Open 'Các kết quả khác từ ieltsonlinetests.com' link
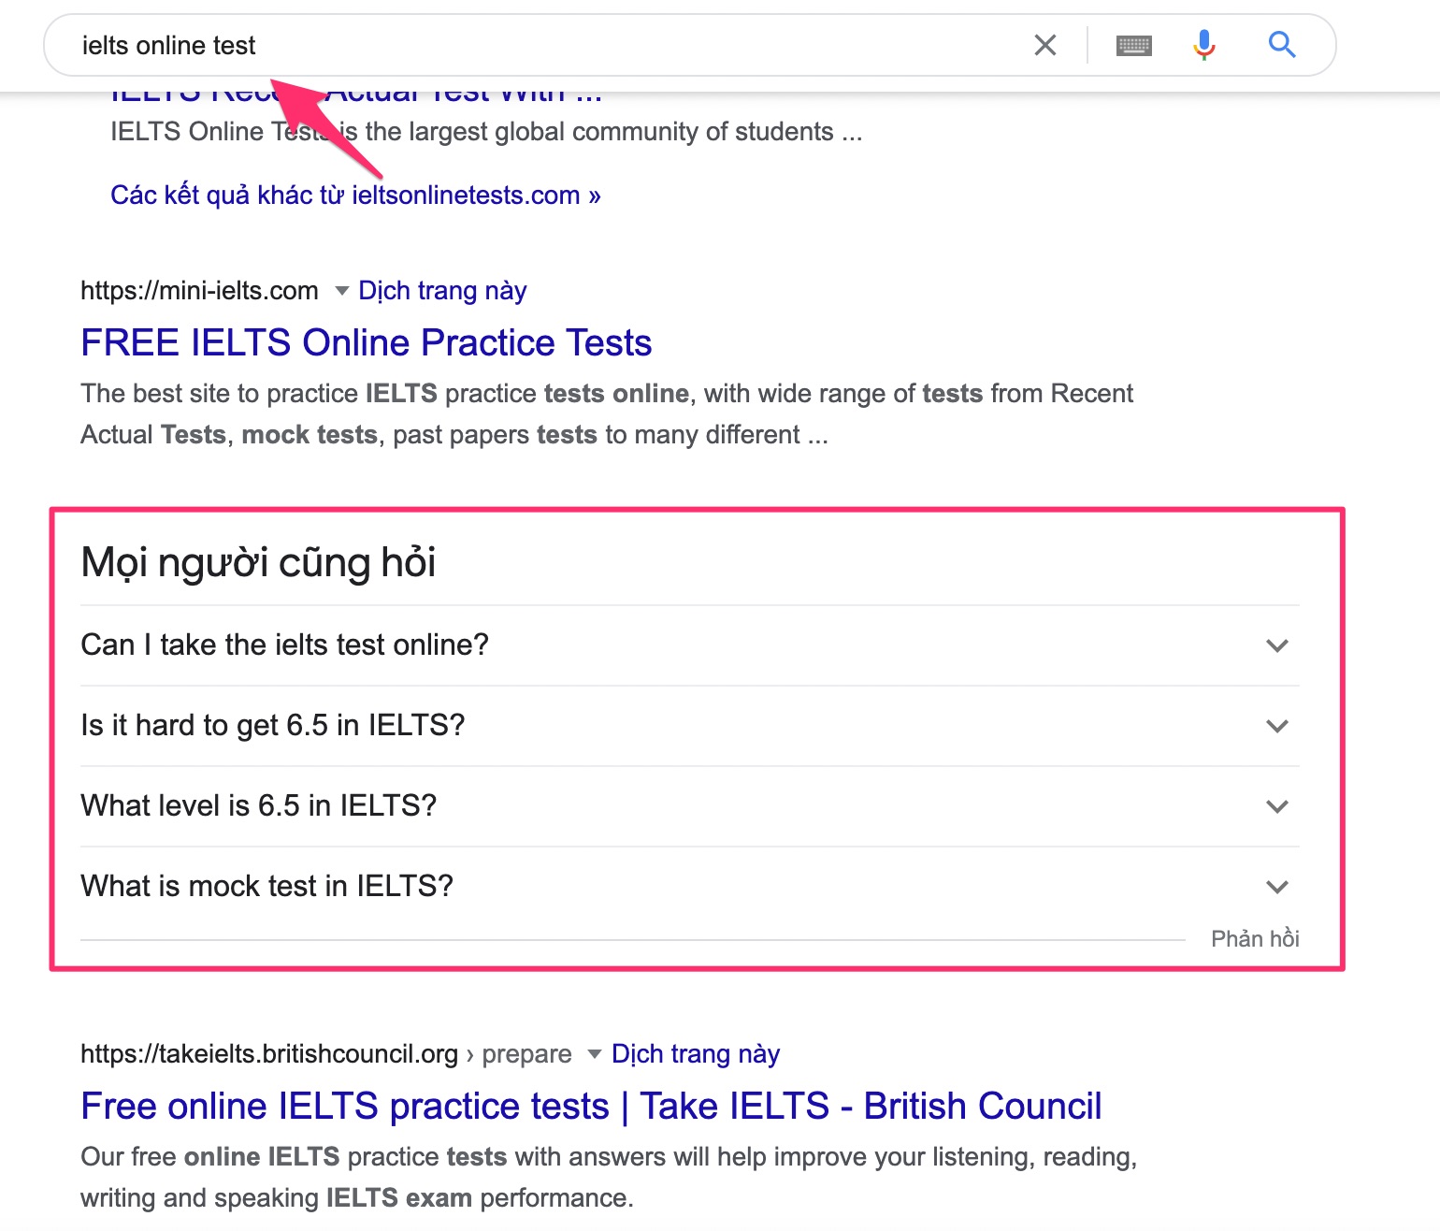This screenshot has height=1231, width=1440. (x=355, y=196)
